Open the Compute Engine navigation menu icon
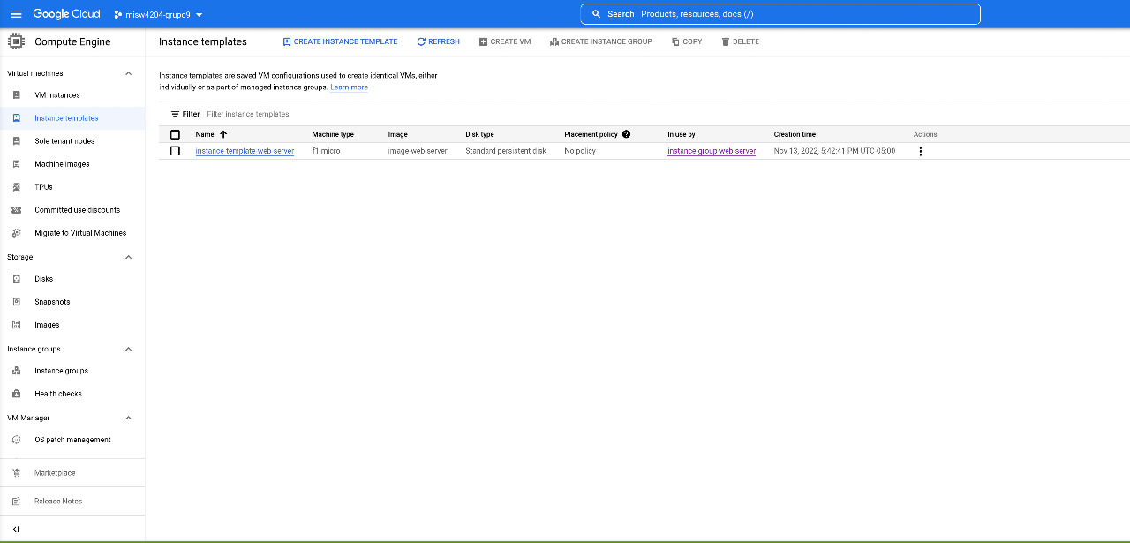The image size is (1130, 543). point(15,41)
